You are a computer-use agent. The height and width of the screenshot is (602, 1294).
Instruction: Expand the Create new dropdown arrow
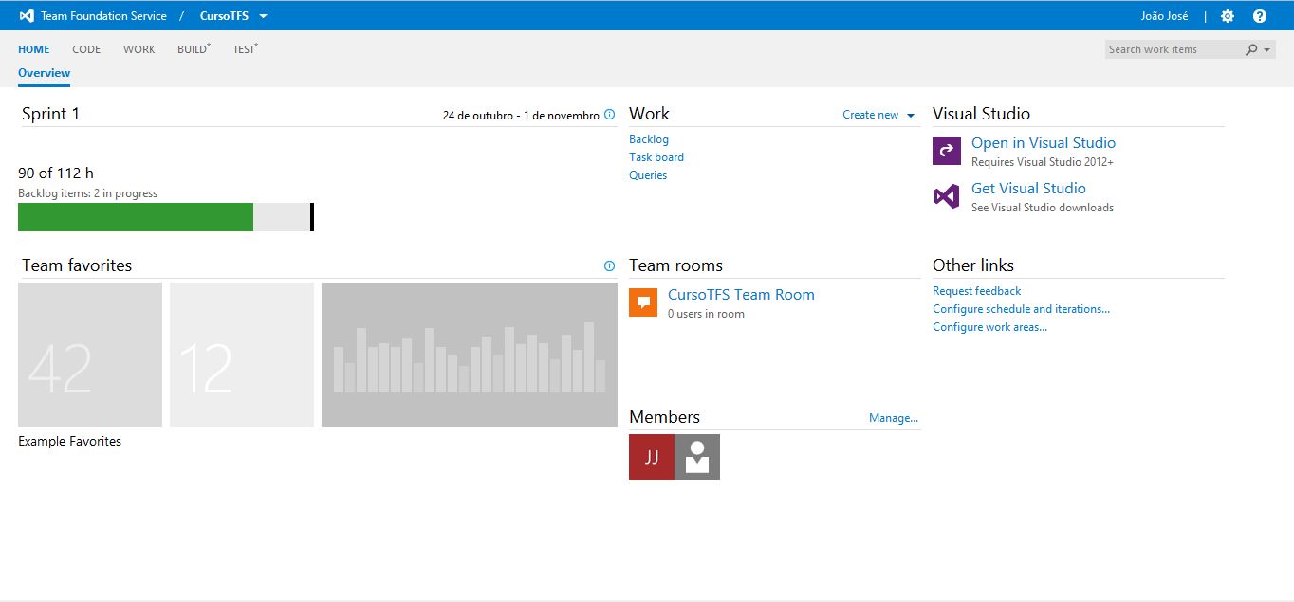click(911, 116)
